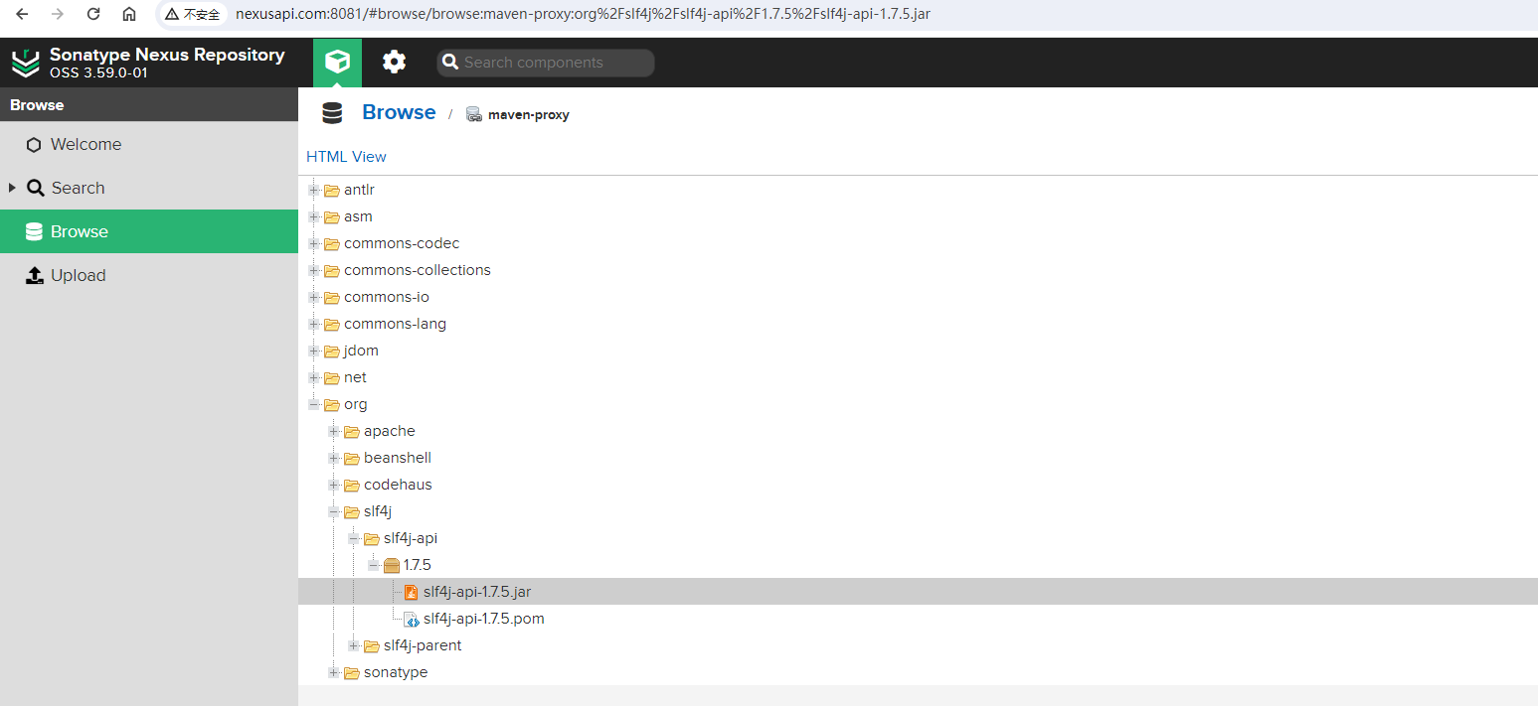Select the codehaus folder label

398,485
